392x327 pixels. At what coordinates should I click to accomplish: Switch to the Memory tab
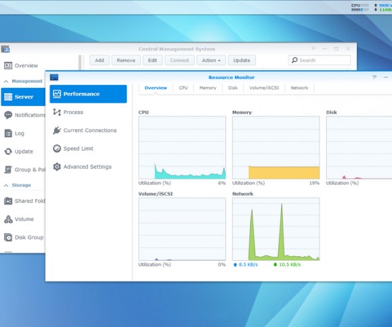pyautogui.click(x=208, y=88)
